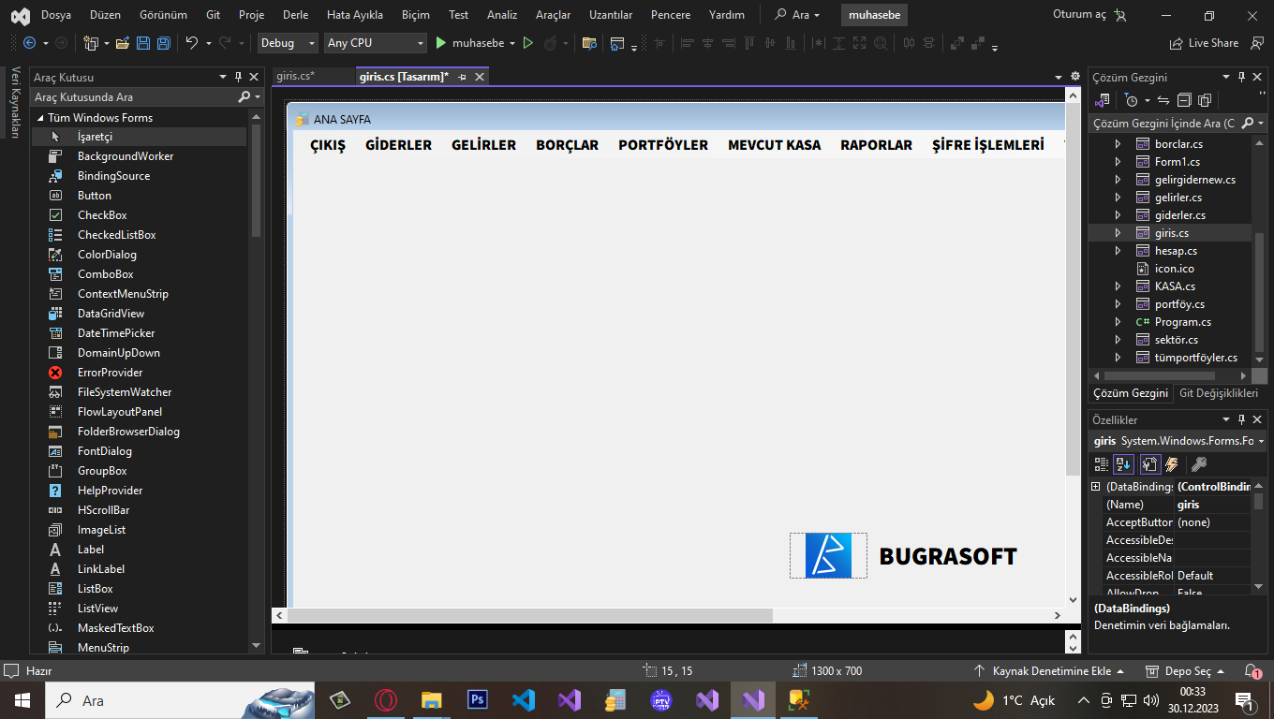
Task: Expand the giris.cs tree node
Action: [1117, 233]
